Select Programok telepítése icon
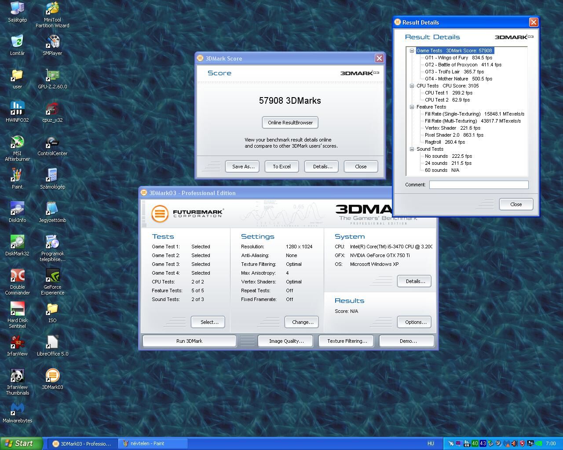 click(x=52, y=248)
